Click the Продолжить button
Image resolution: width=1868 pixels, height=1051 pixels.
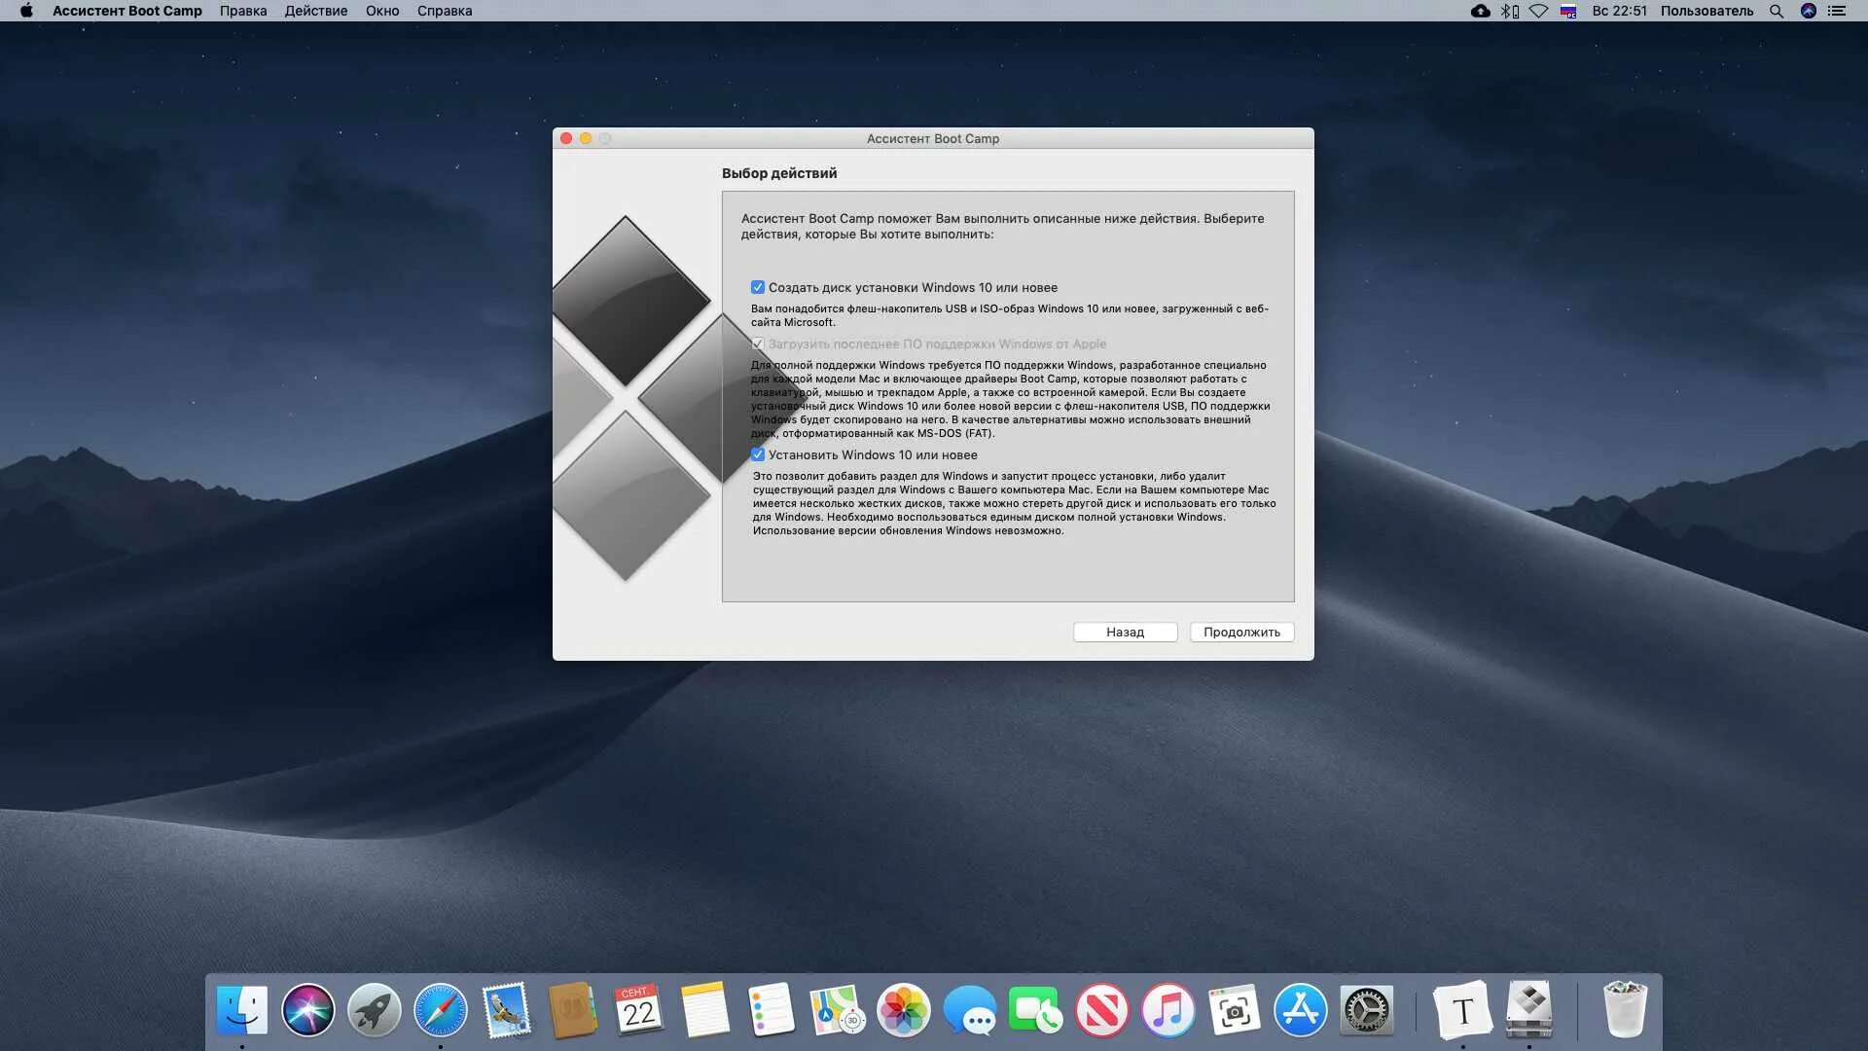point(1241,632)
